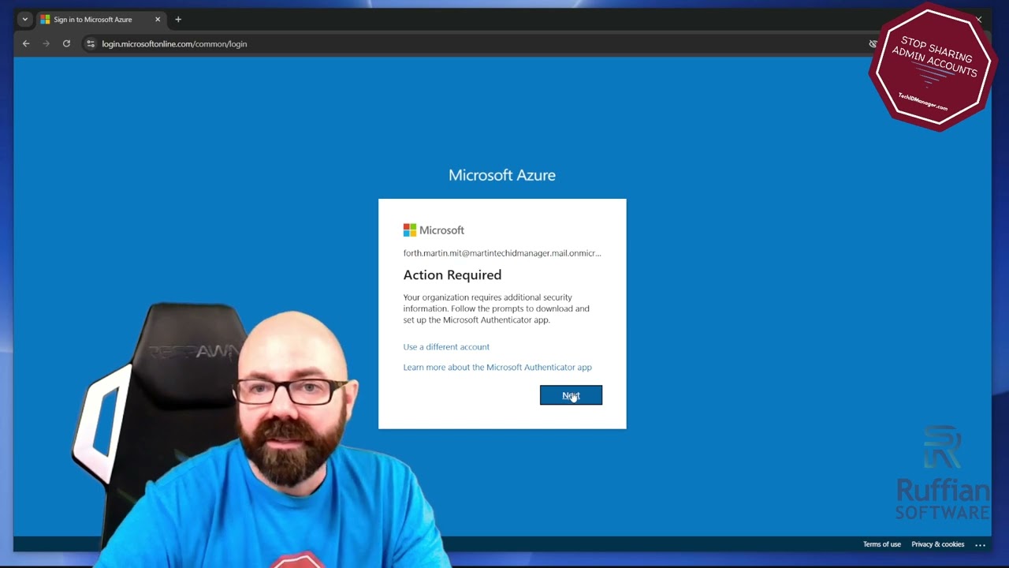Go back with browser back arrow
The width and height of the screenshot is (1009, 568).
[x=26, y=44]
